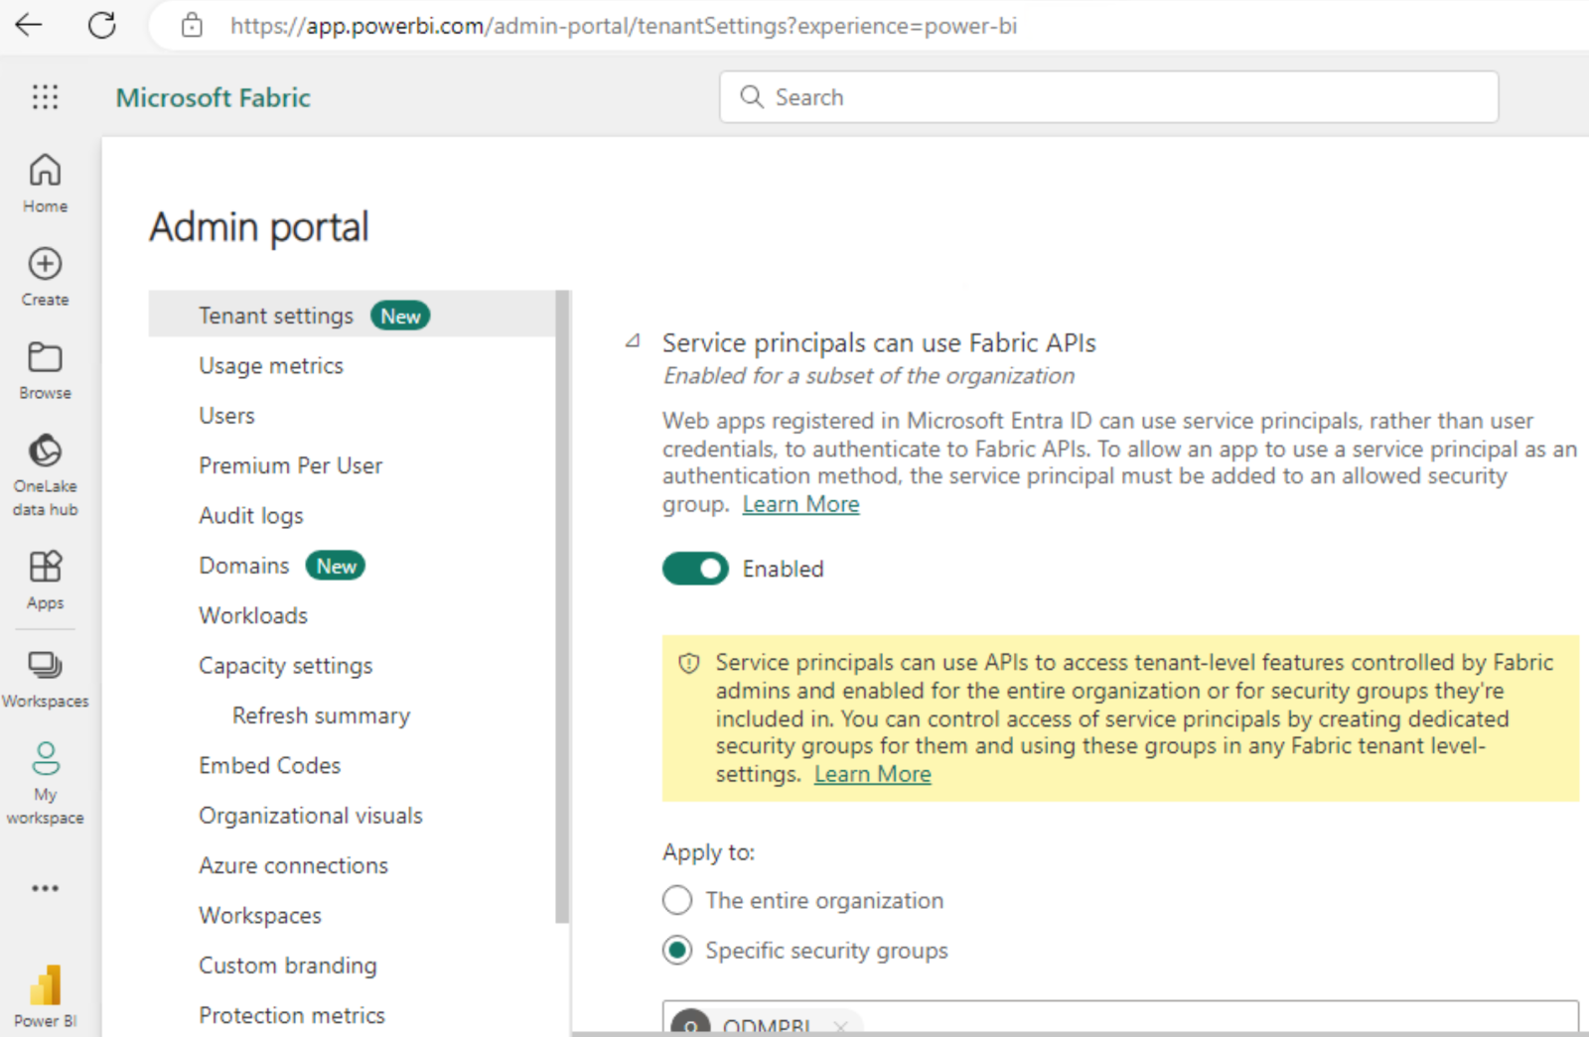Open Custom branding page
Image resolution: width=1589 pixels, height=1037 pixels.
point(287,966)
